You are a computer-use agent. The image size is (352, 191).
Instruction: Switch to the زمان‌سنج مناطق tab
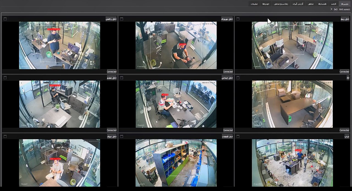click(281, 4)
